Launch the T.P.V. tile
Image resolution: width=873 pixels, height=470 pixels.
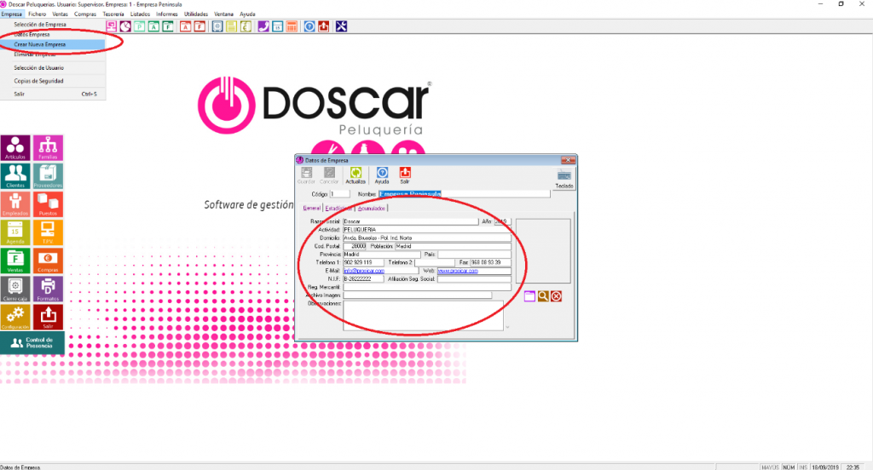48,233
